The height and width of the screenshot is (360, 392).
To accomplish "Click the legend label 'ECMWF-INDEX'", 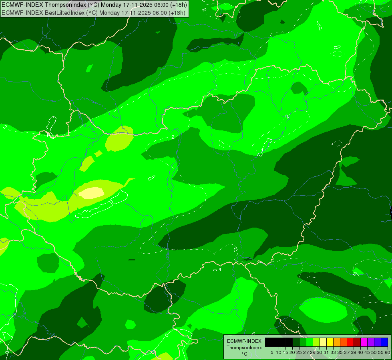I will [x=244, y=341].
